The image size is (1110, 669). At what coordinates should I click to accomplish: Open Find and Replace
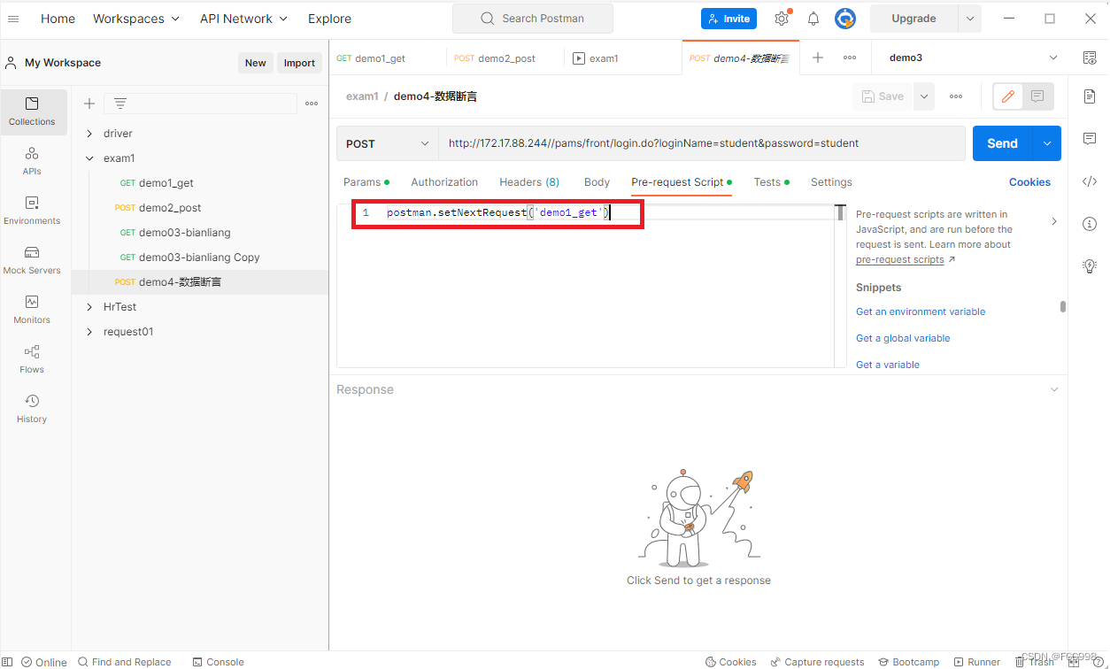click(125, 662)
